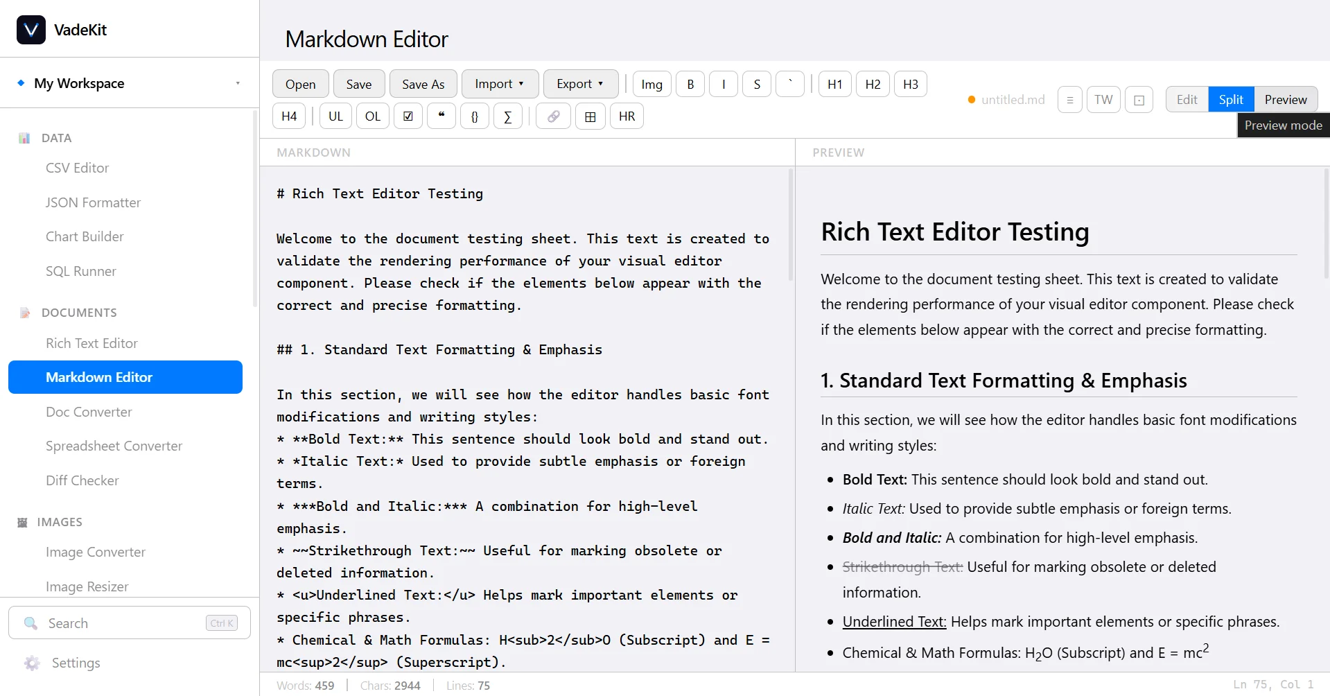Expand the My Workspace selector arrow
This screenshot has height=696, width=1330.
(x=238, y=83)
